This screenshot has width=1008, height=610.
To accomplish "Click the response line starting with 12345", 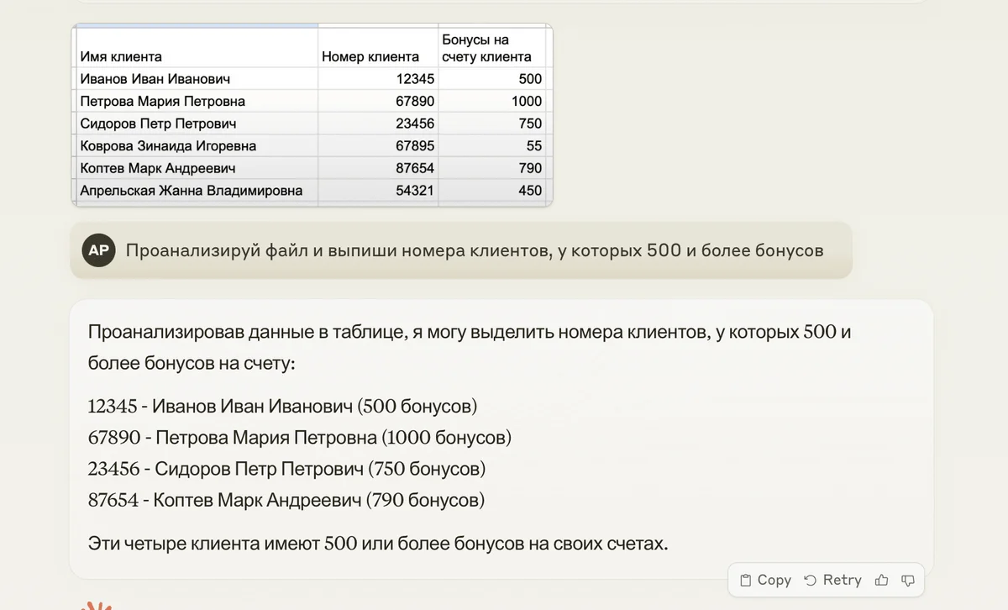I will coord(282,407).
